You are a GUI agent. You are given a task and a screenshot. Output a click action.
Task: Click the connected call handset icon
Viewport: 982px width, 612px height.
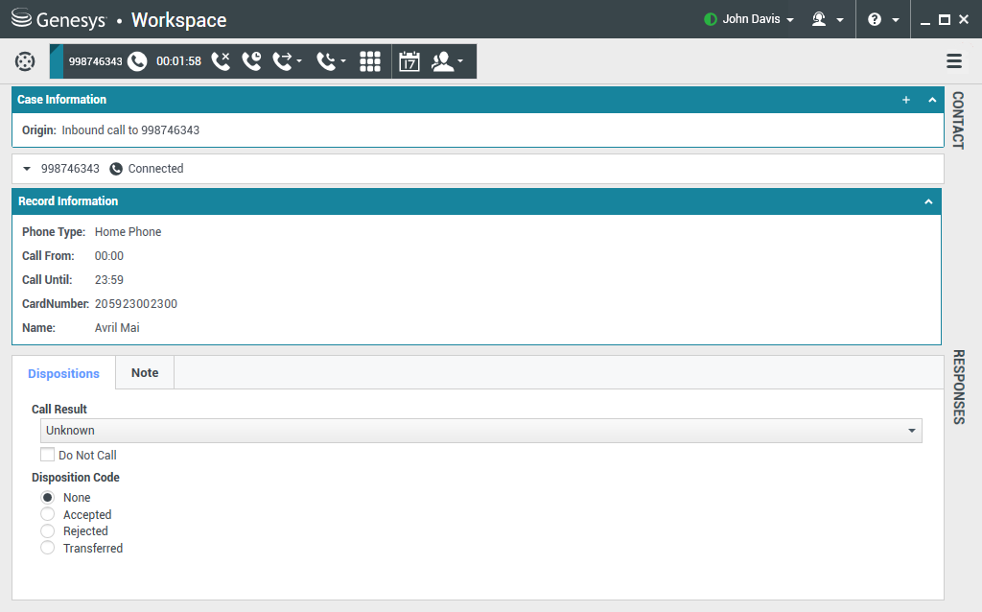pyautogui.click(x=137, y=61)
